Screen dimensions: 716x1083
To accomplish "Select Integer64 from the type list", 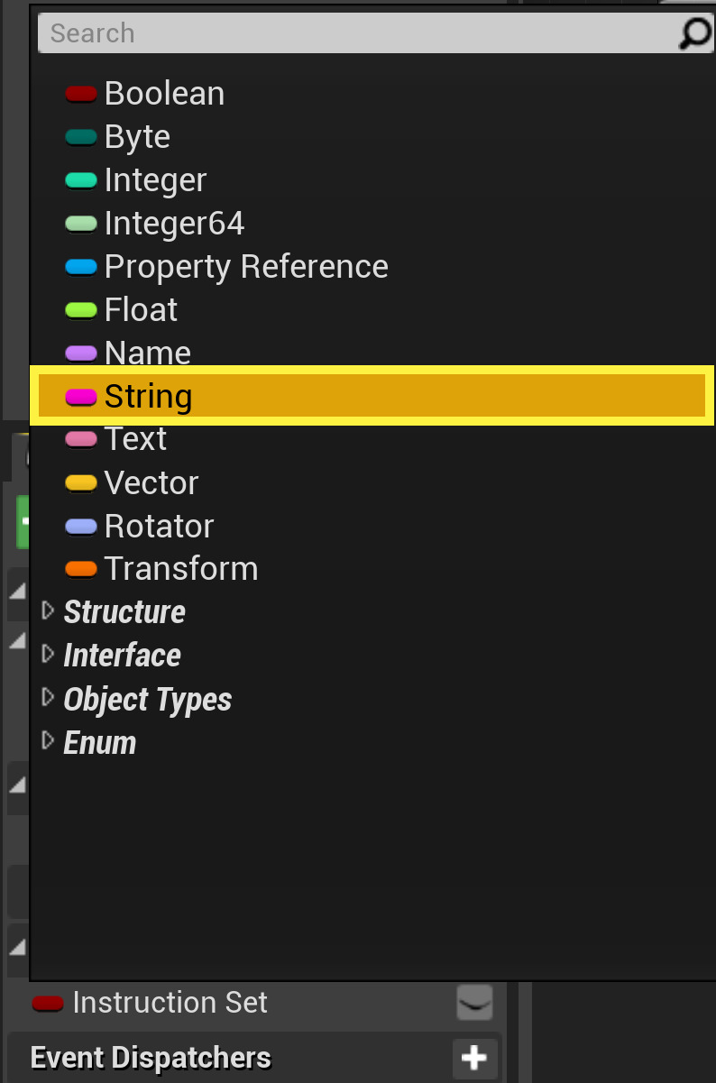I will point(174,223).
